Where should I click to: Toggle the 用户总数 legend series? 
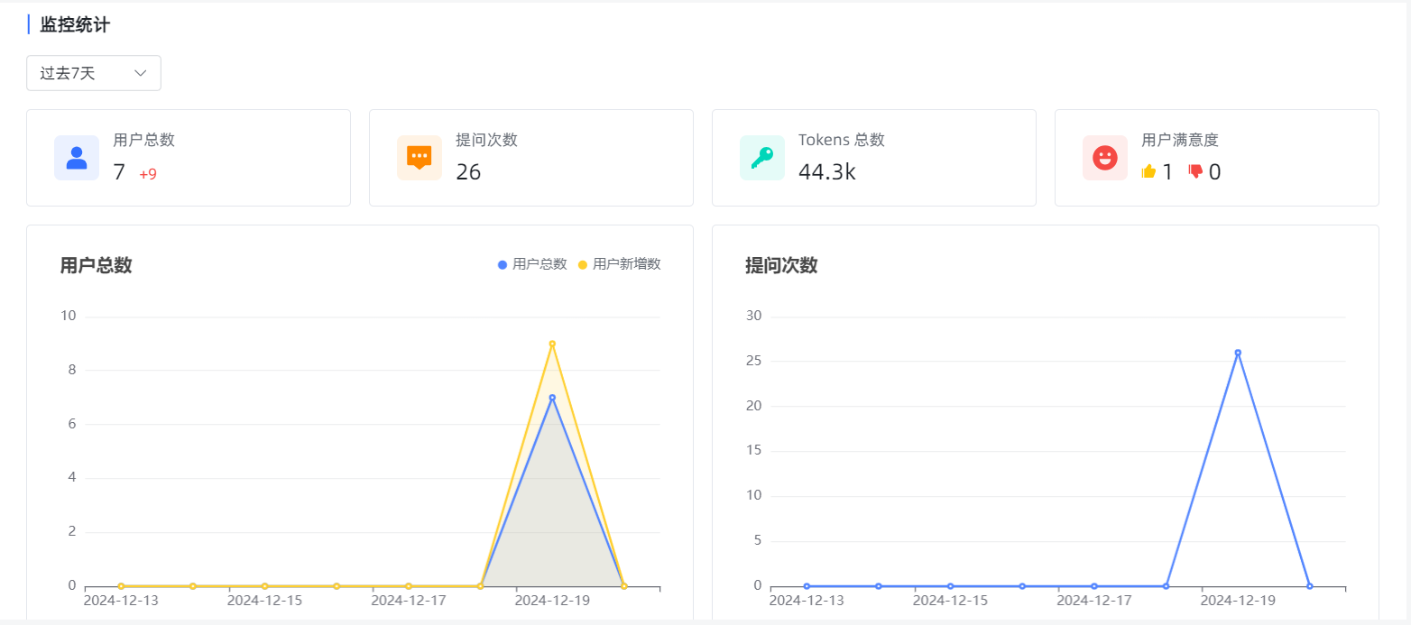click(532, 264)
